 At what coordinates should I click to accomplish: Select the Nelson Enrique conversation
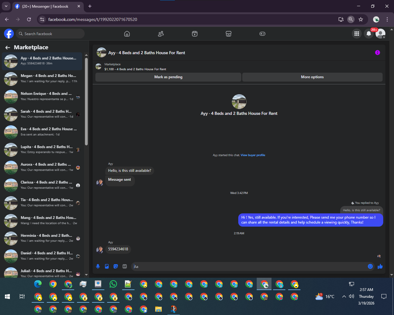42,96
